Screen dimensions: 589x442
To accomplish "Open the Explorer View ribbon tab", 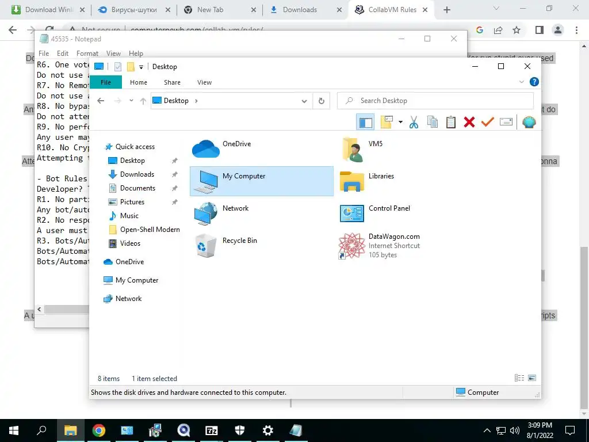I will point(204,82).
